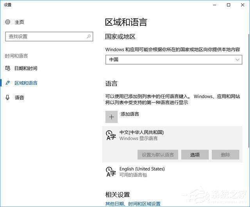This screenshot has height=207, width=250.
Task: Click the Chinese language pack icon
Action: (111, 135)
